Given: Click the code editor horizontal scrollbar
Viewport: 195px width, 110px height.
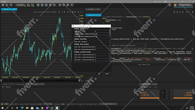Looking at the screenshot, I should pos(121,61).
